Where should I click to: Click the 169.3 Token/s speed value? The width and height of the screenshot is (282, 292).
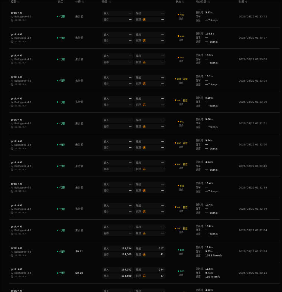coord(214,256)
